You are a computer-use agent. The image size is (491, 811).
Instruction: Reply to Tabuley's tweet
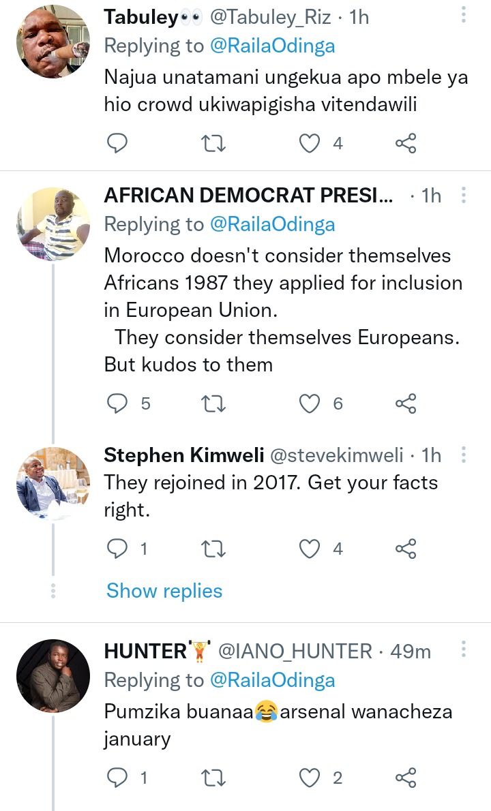117,142
